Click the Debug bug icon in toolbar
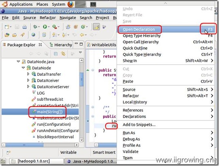219x166 pixels. [35, 27]
